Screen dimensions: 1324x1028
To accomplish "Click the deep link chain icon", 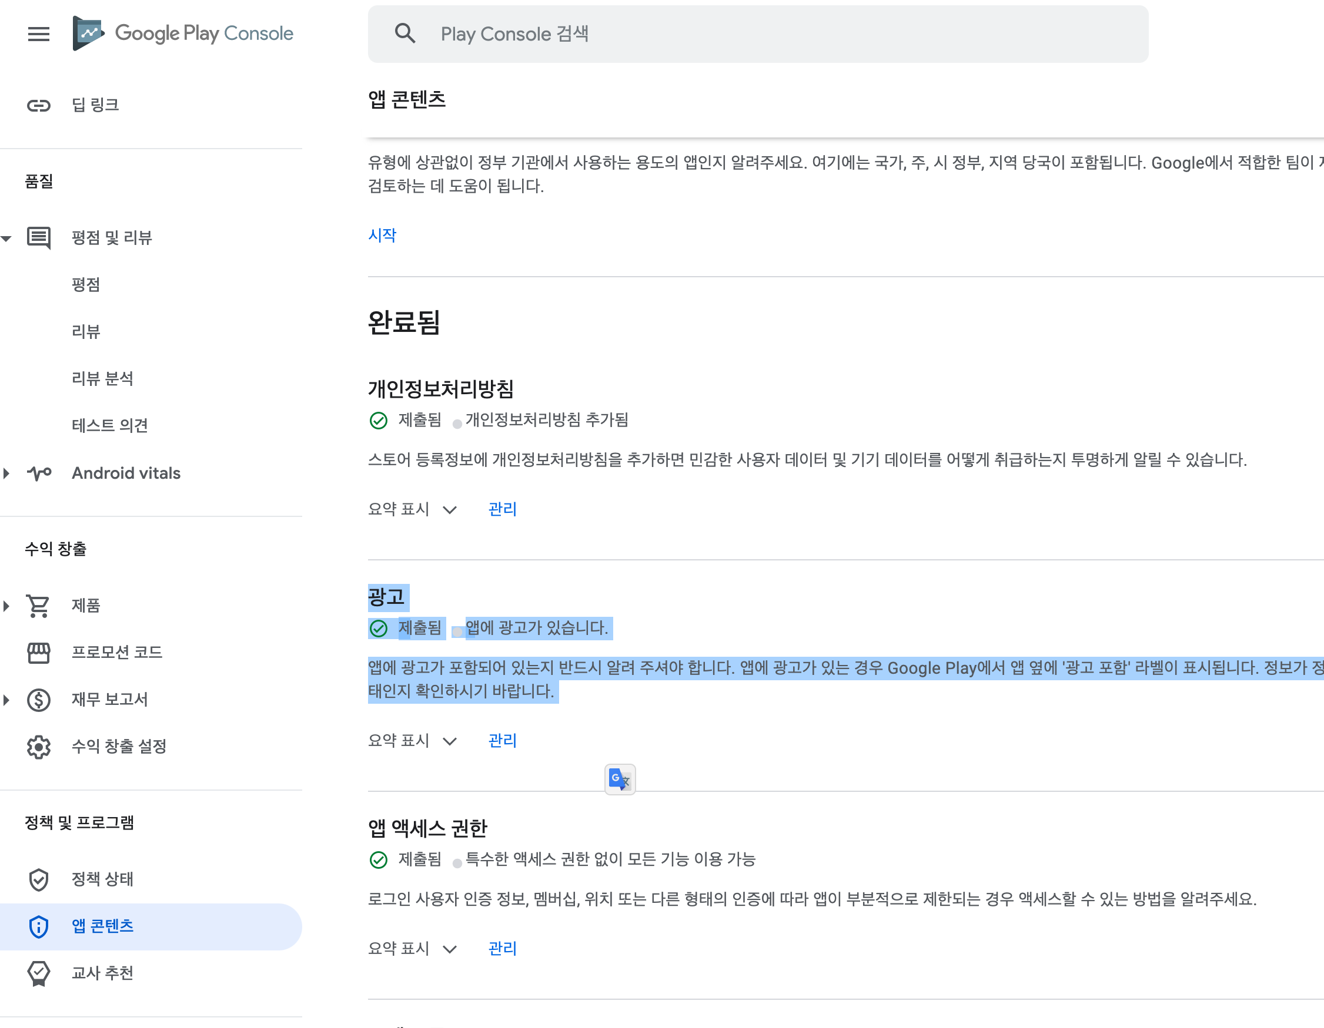I will pos(38,105).
